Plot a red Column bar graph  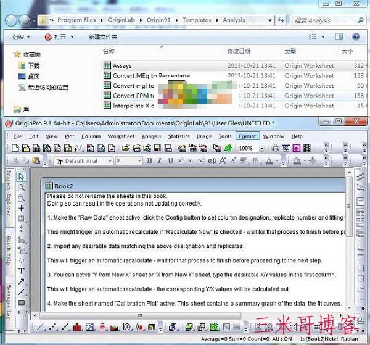point(78,327)
